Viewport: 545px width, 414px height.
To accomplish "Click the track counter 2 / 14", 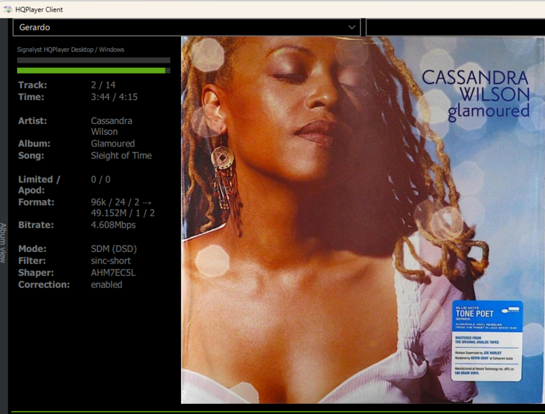I will (104, 85).
